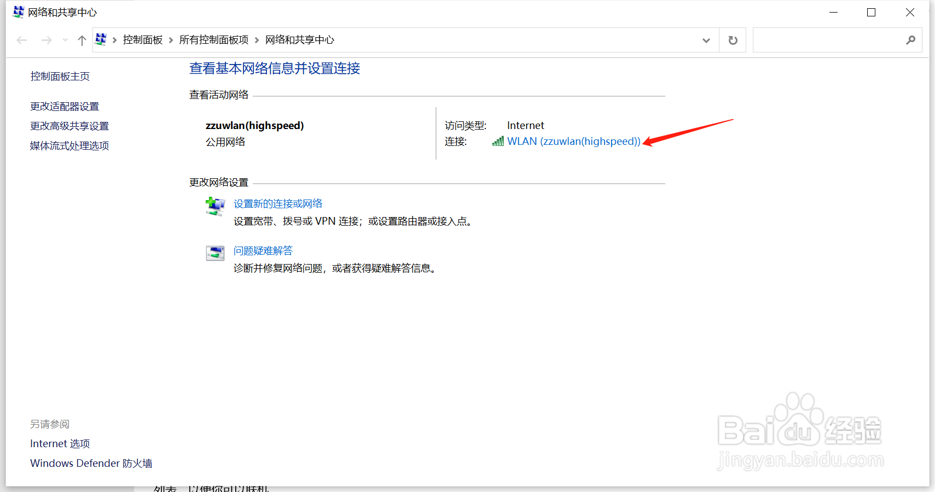
Task: Open WLAN (zzuwlan(highspeed)) connection link
Action: tap(573, 141)
